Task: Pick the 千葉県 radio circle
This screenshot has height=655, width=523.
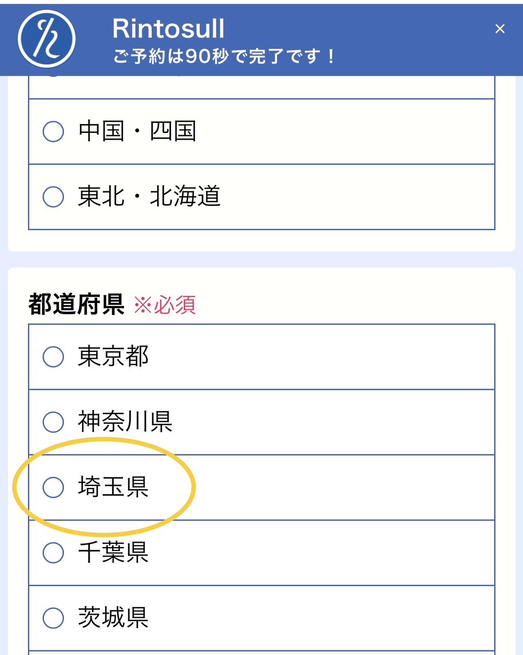Action: tap(53, 552)
